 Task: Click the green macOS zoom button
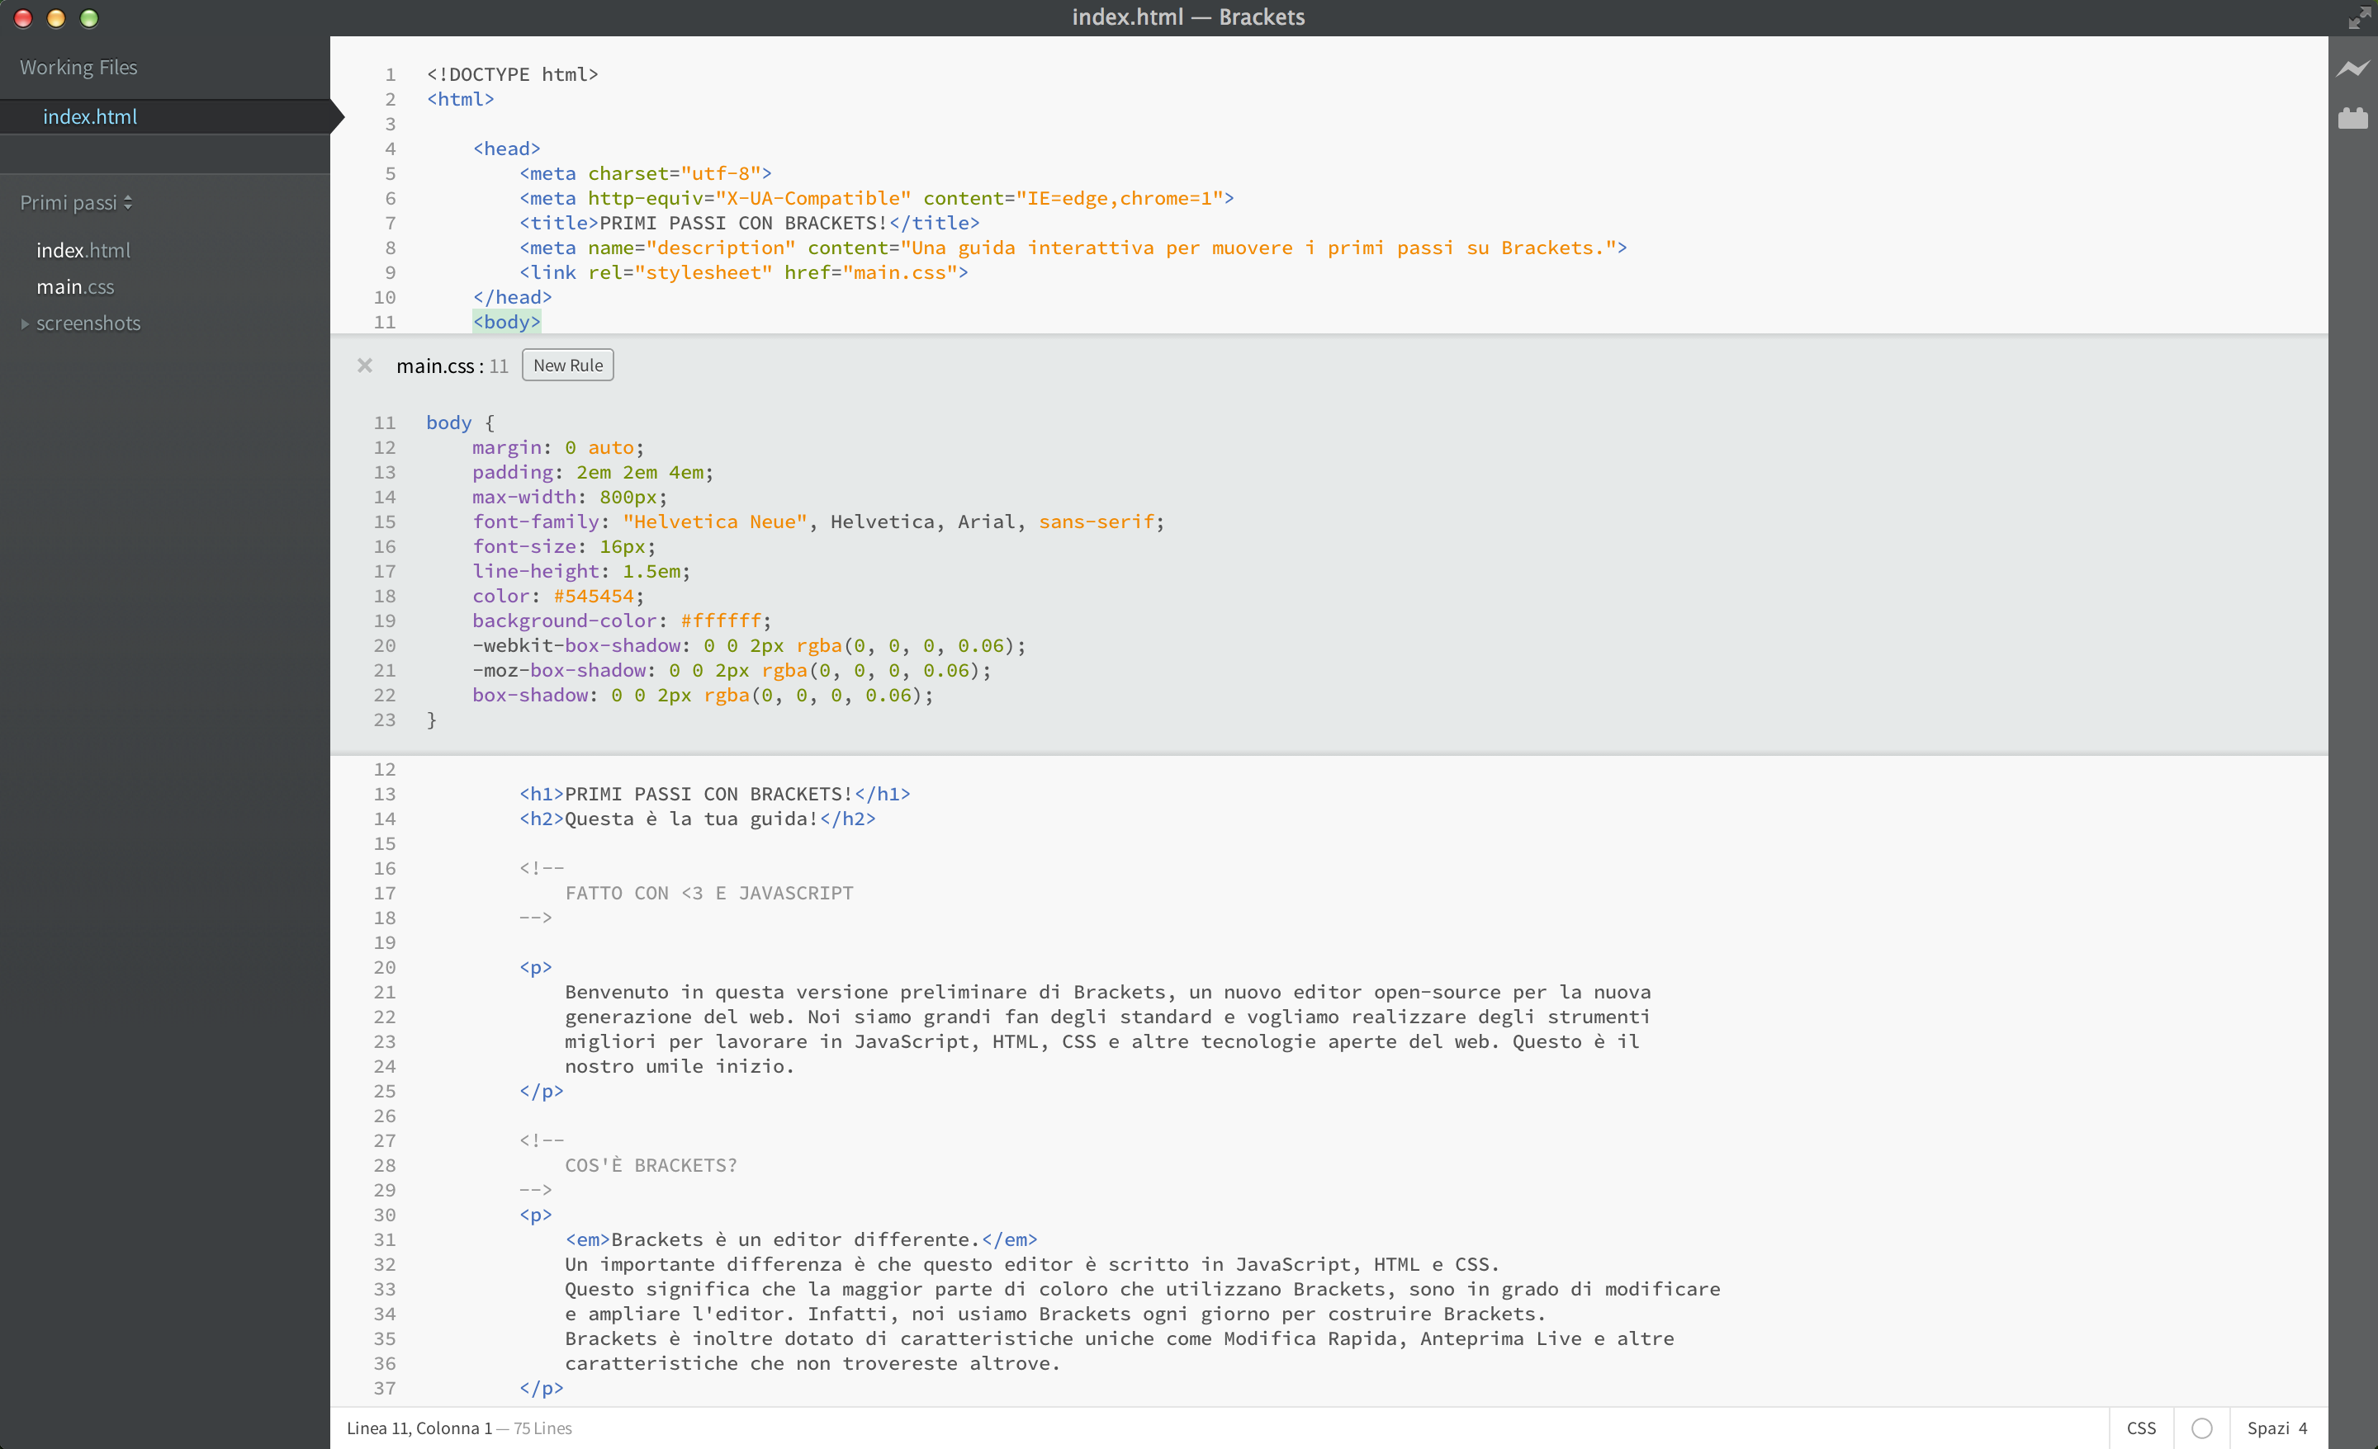coord(89,18)
